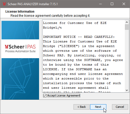Cancel the installation

click(x=120, y=107)
